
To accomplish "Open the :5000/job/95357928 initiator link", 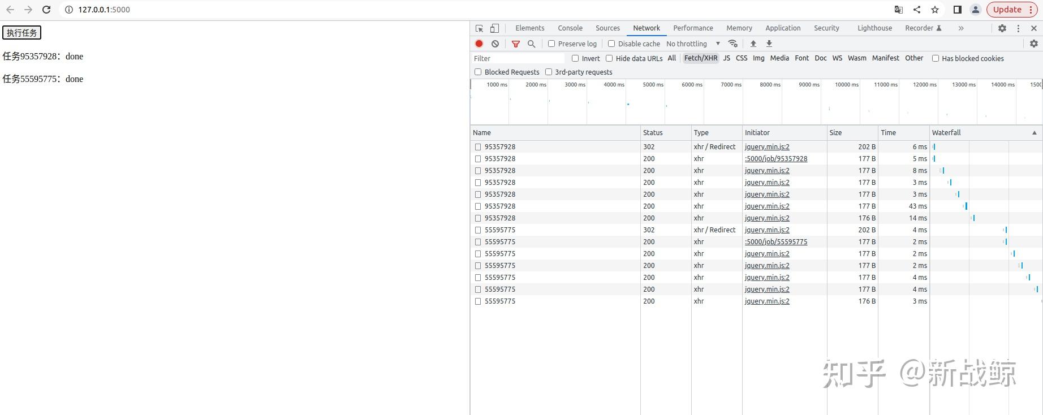I will click(776, 159).
